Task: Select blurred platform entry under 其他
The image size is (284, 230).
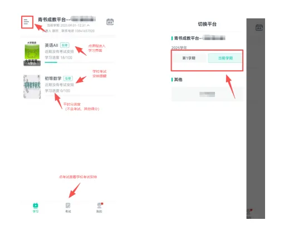Action: click(x=207, y=94)
